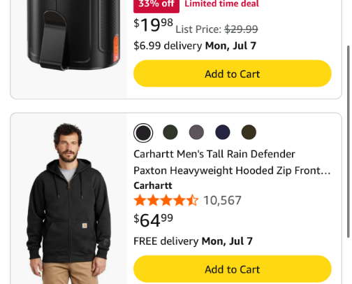Select the navy blue color swatch
This screenshot has height=284, width=352.
[223, 132]
